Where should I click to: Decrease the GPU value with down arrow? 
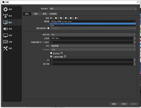135,61
